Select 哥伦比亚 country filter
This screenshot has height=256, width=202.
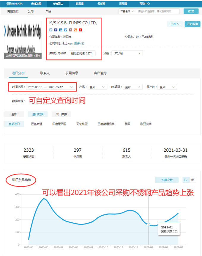point(82,124)
